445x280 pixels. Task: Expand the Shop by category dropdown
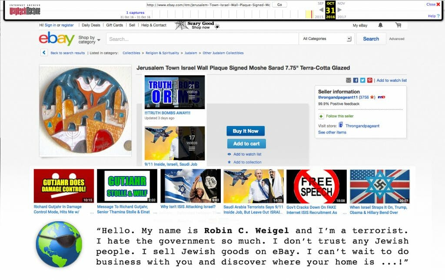[x=89, y=40]
